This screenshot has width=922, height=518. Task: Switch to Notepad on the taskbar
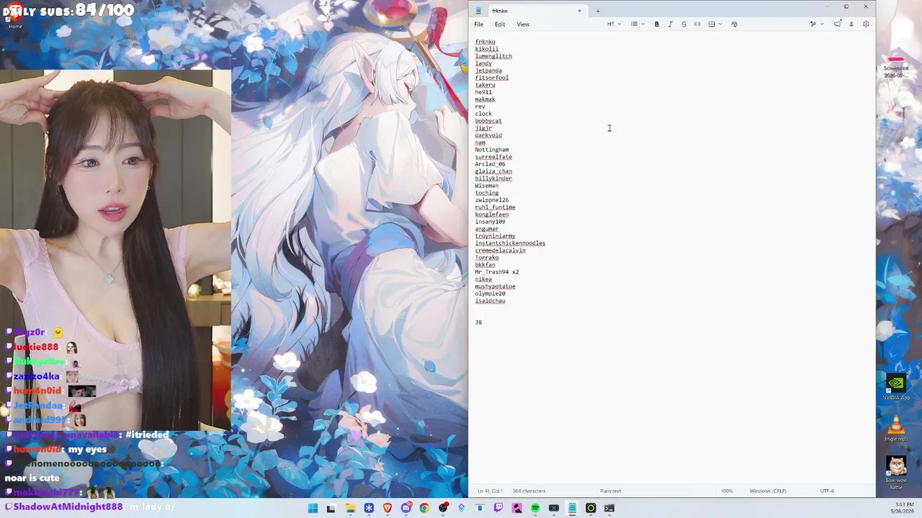[572, 508]
